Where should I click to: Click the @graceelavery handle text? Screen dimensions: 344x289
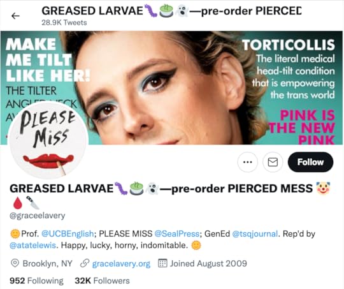point(38,216)
